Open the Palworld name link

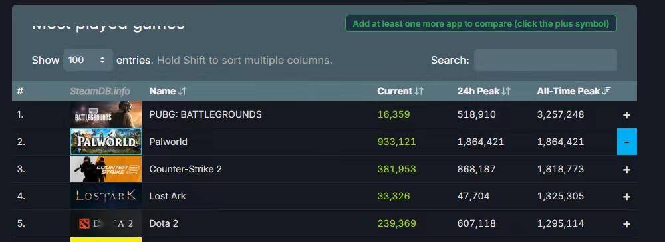(168, 142)
